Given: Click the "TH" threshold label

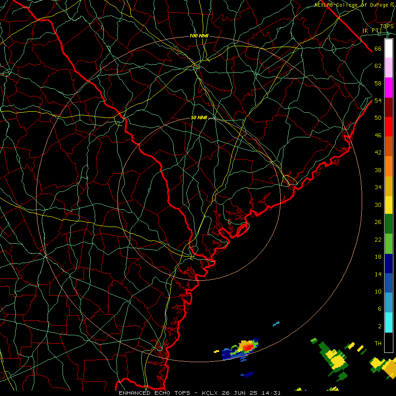Looking at the screenshot, I should click(x=378, y=344).
